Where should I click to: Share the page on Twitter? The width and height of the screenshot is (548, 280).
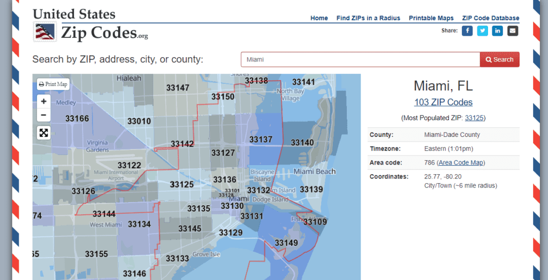click(x=483, y=31)
